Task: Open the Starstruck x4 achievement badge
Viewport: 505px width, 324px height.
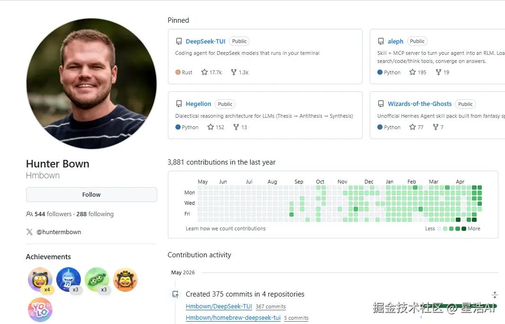Action: click(x=40, y=280)
